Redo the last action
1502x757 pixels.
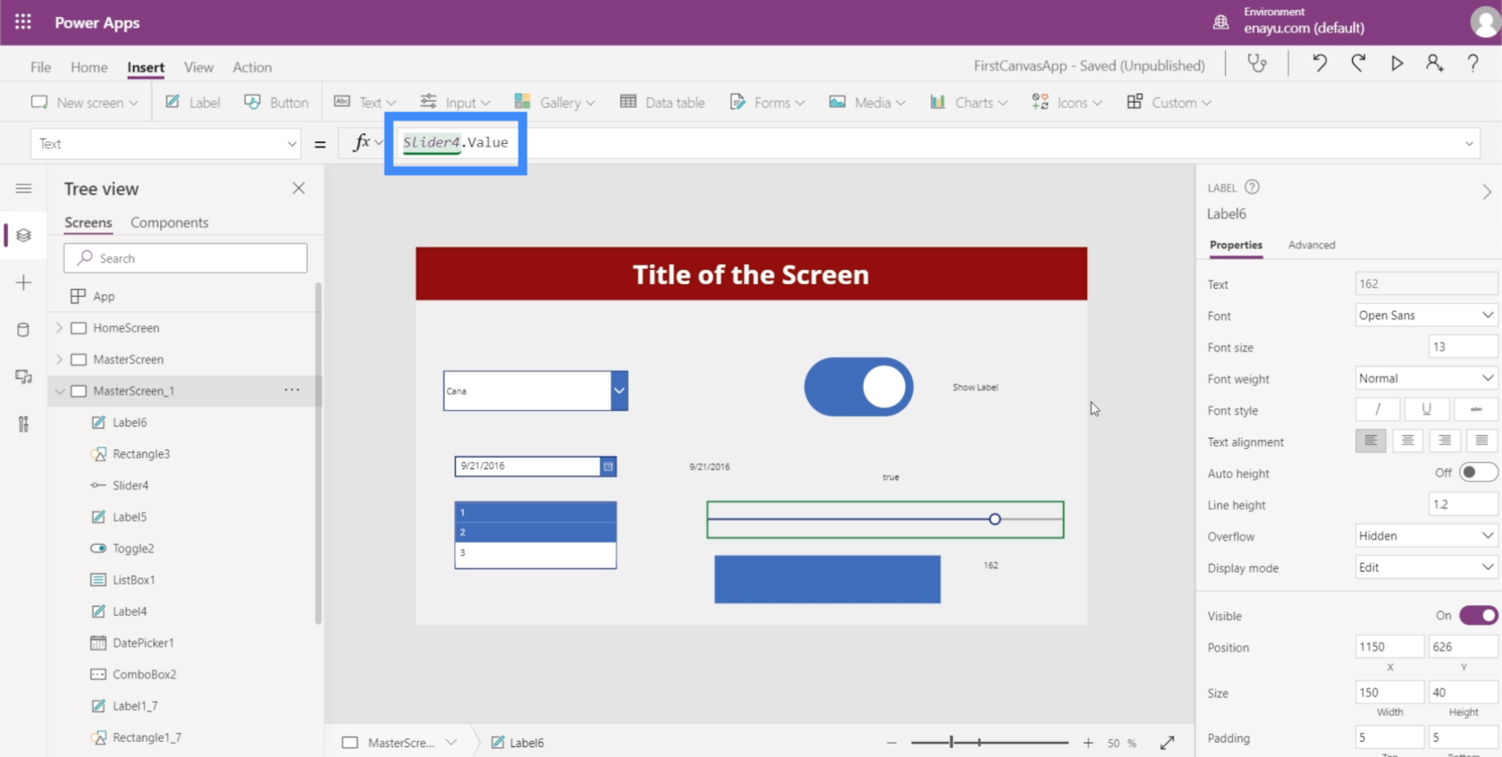[x=1358, y=63]
